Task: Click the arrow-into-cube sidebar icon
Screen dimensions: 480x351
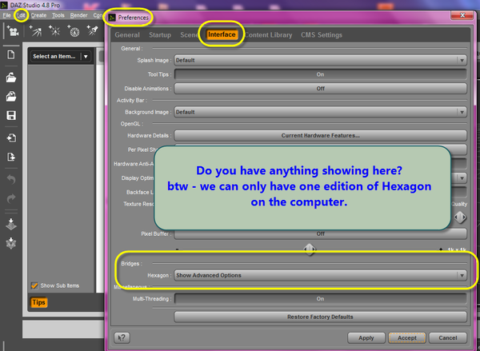Action: click(11, 243)
